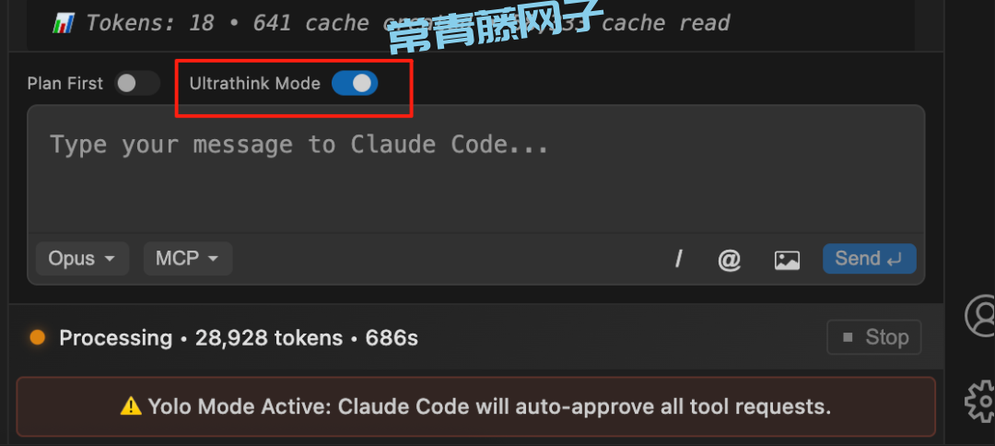This screenshot has width=995, height=446.
Task: Enable the Plan First switch
Action: click(136, 83)
